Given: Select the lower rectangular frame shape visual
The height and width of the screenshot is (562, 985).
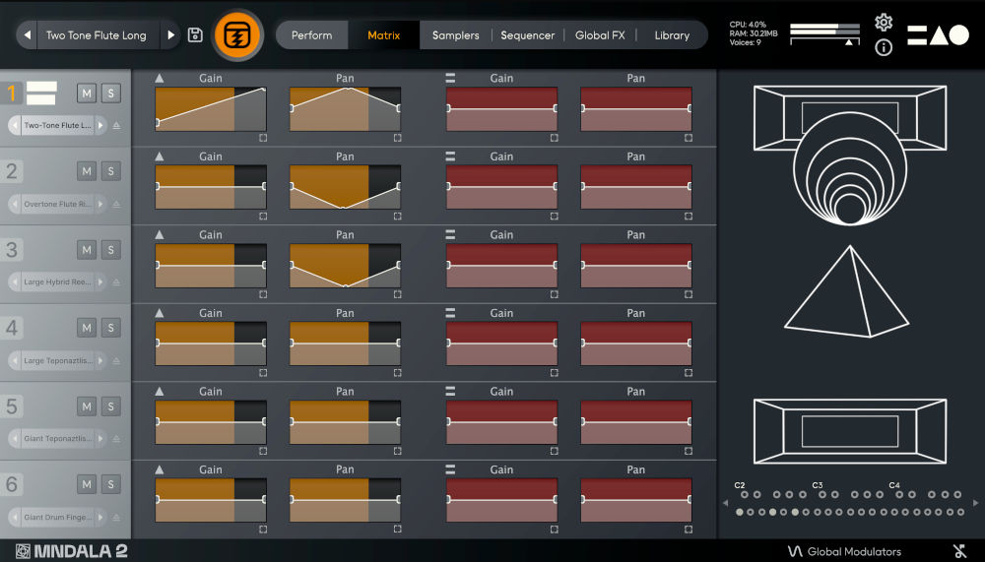Looking at the screenshot, I should [850, 431].
